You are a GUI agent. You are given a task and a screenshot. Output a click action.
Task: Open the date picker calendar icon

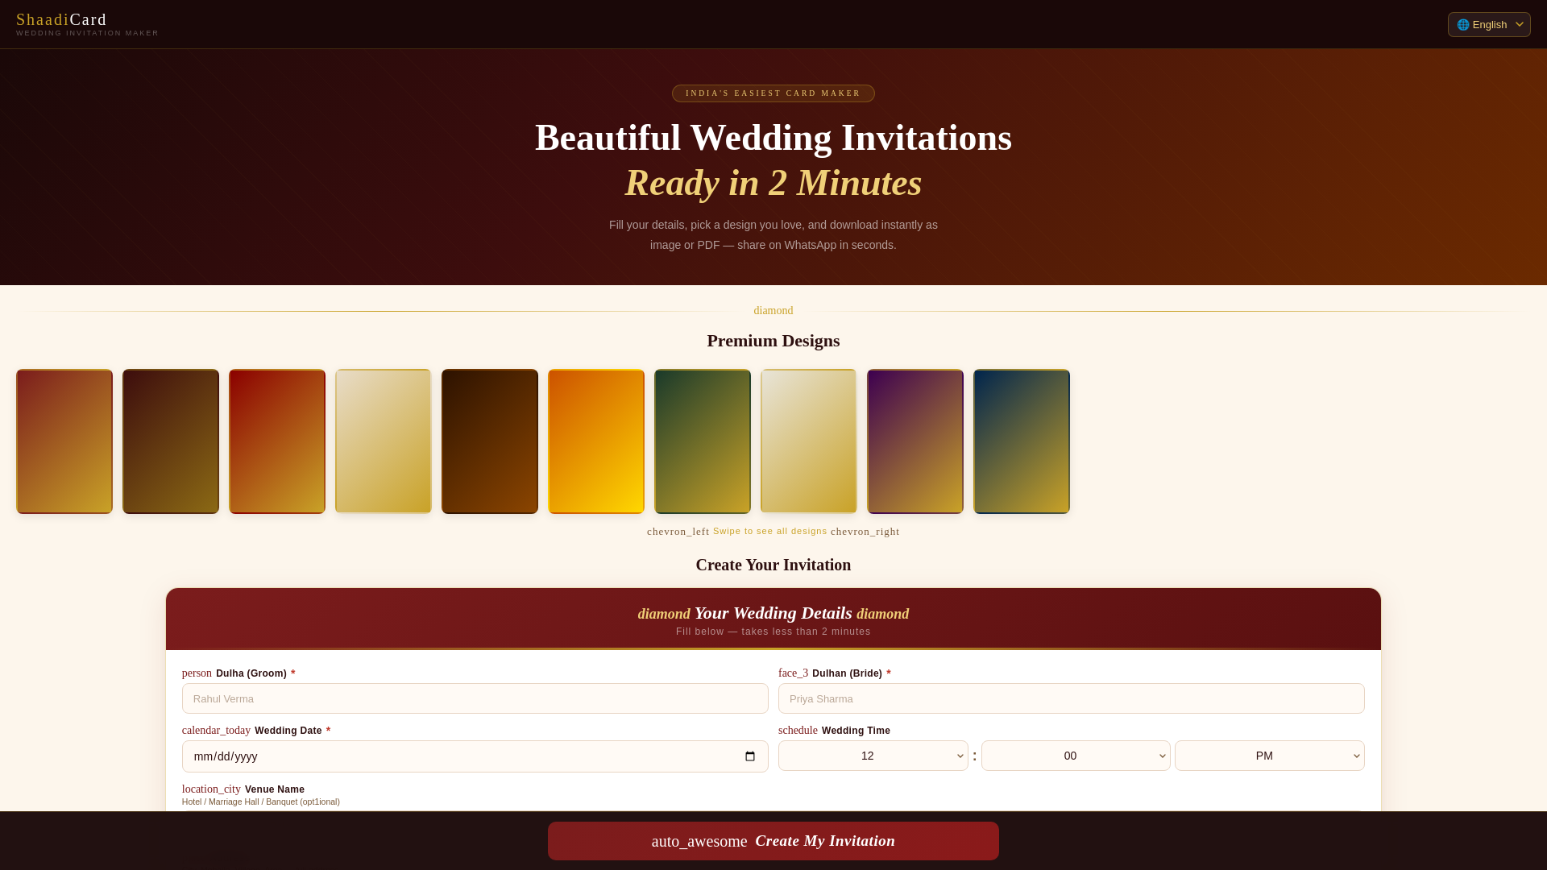coord(750,756)
